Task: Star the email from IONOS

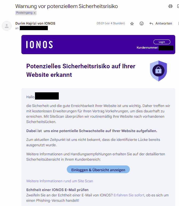Action: coord(132,23)
